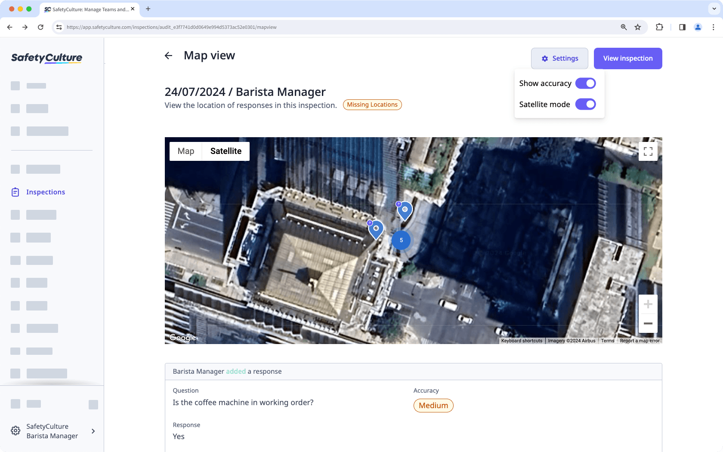Viewport: 723px width, 452px height.
Task: Click the cluster marker labeled 5
Action: pyautogui.click(x=401, y=240)
